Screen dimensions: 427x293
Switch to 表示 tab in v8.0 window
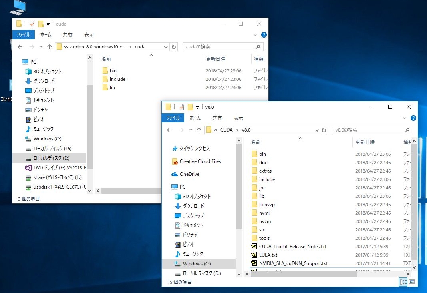click(238, 118)
